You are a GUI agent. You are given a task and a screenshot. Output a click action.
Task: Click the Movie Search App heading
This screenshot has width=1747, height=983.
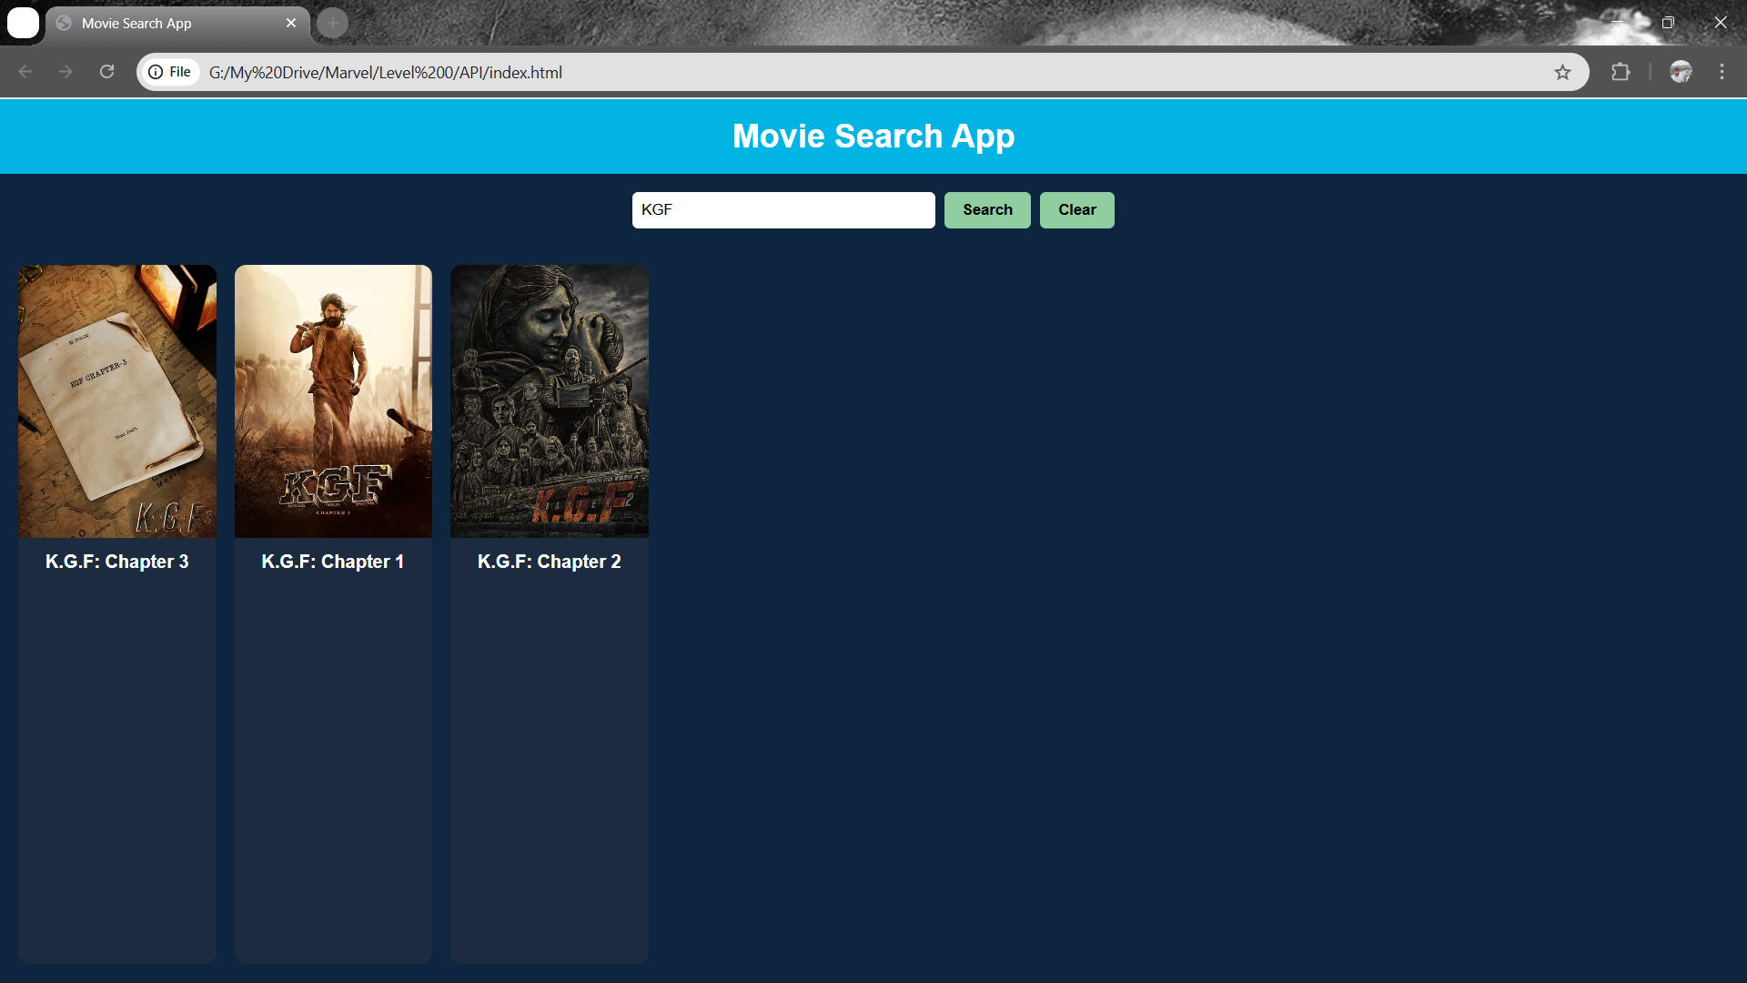pyautogui.click(x=873, y=137)
